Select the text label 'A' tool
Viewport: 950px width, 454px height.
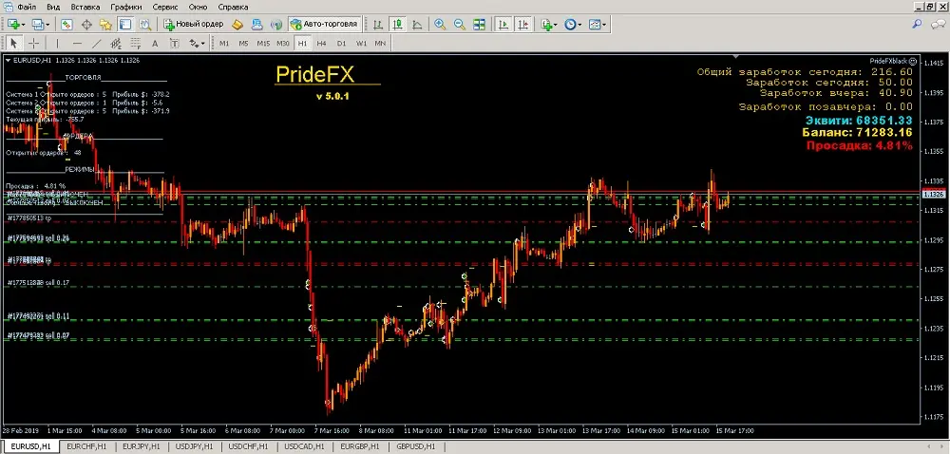[x=155, y=43]
